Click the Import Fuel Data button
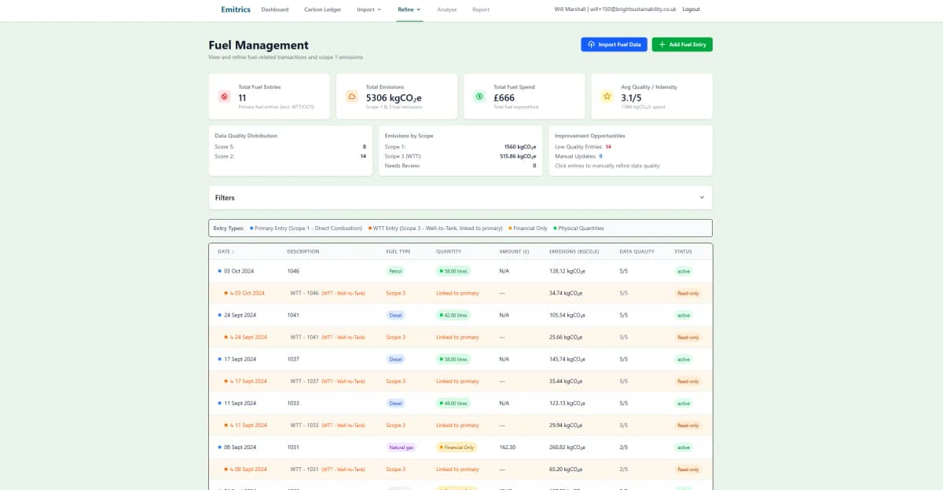The height and width of the screenshot is (490, 943). [x=613, y=45]
